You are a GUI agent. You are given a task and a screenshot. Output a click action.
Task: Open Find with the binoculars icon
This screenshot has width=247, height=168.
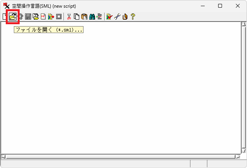click(x=92, y=17)
